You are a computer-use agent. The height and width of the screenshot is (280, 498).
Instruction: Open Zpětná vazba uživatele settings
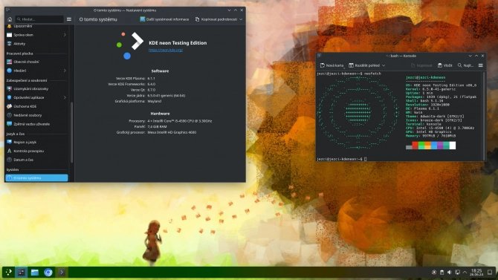coord(36,124)
